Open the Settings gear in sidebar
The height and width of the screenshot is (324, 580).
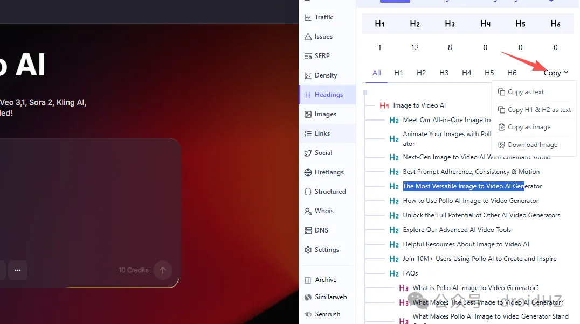point(308,250)
